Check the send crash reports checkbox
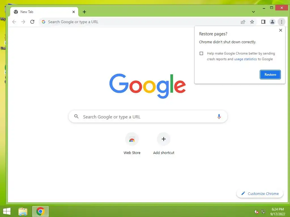This screenshot has height=217, width=290. 201,53
